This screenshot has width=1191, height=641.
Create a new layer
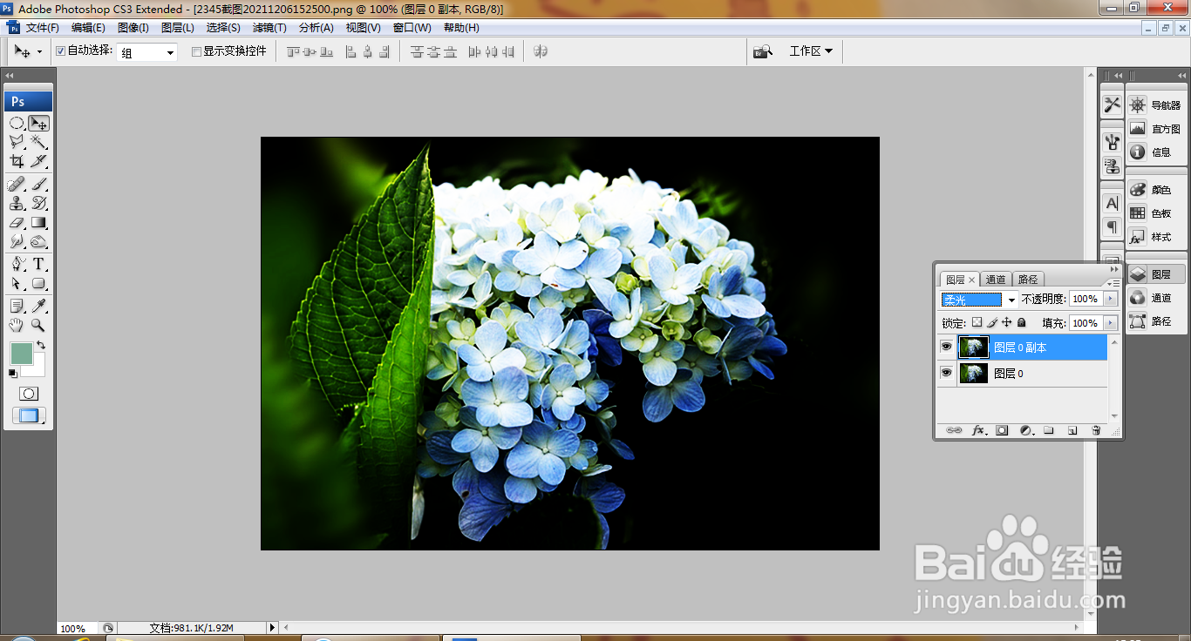point(1072,430)
